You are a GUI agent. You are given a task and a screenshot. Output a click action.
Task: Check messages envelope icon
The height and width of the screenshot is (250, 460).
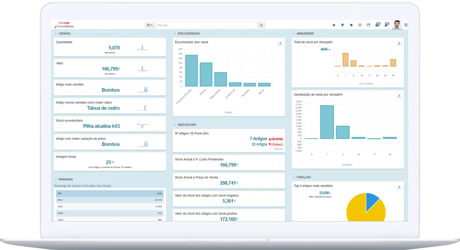[377, 25]
